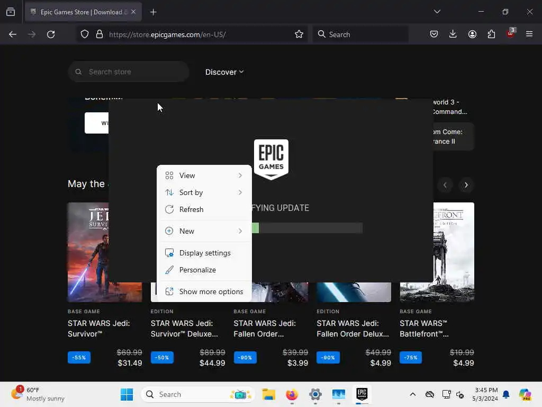Open the clock showing 3:45 PM
The image size is (542, 407).
pos(485,394)
